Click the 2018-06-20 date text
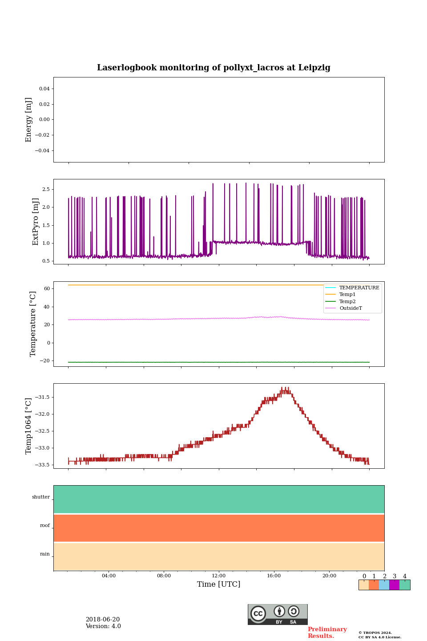This screenshot has width=427, height=641. click(103, 620)
